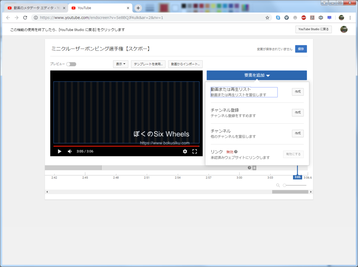
Task: Save changes with the 保存 button
Action: [x=301, y=49]
